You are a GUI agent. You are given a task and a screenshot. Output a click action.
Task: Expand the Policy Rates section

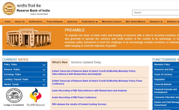click(25, 65)
